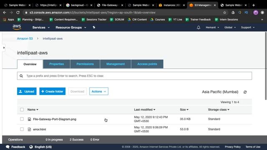267x150 pixels.
Task: Close the Instances EC2 tab
Action: point(184,5)
